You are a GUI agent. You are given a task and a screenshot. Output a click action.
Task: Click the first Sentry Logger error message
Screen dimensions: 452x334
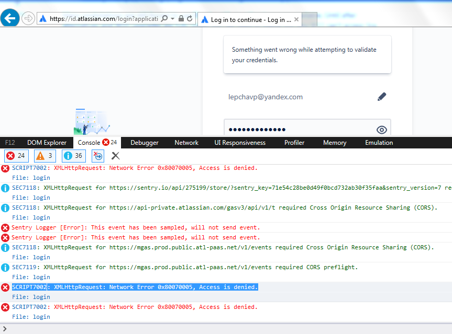coord(136,227)
